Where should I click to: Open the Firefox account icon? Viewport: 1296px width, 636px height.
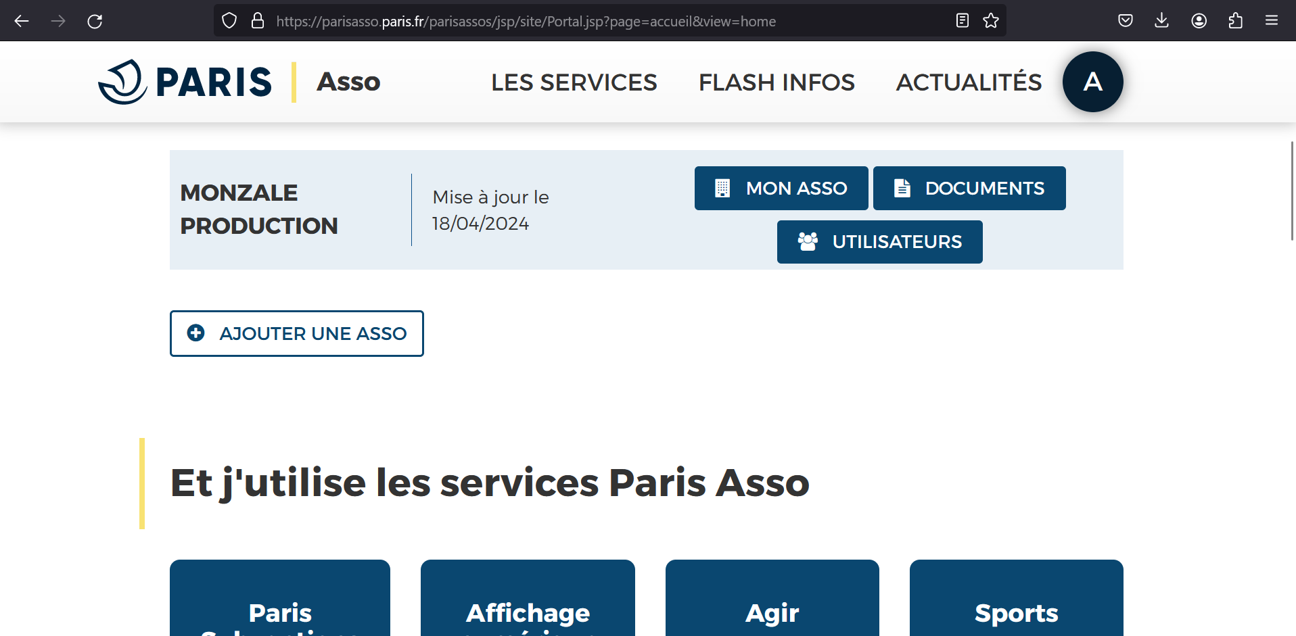click(x=1199, y=21)
